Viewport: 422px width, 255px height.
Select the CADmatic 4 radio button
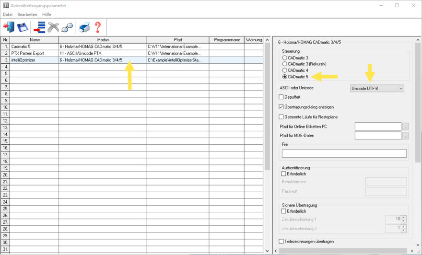click(284, 70)
